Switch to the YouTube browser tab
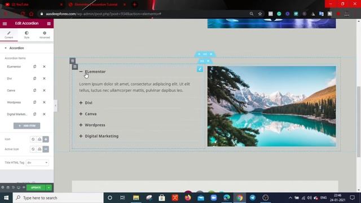The width and height of the screenshot is (361, 203). coord(34,5)
